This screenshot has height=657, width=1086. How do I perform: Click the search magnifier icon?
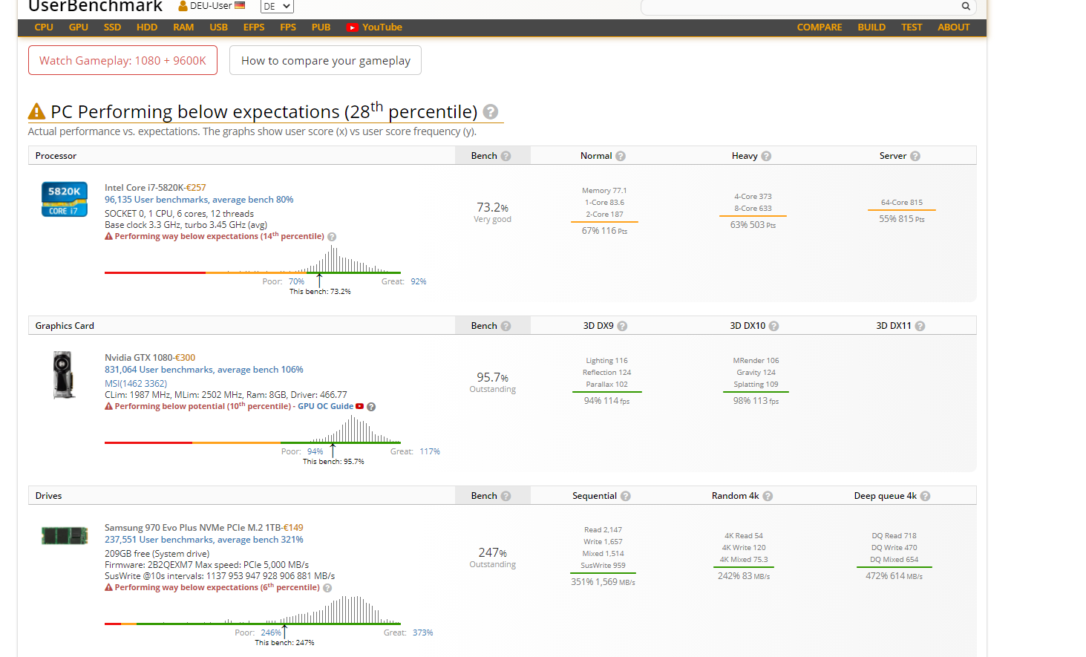[966, 6]
